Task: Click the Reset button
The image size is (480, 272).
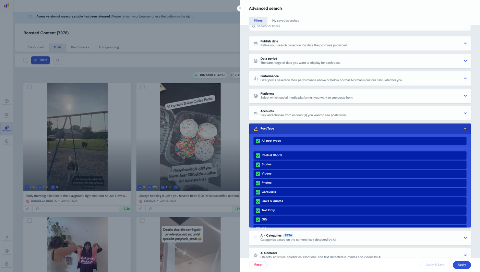Action: click(258, 265)
